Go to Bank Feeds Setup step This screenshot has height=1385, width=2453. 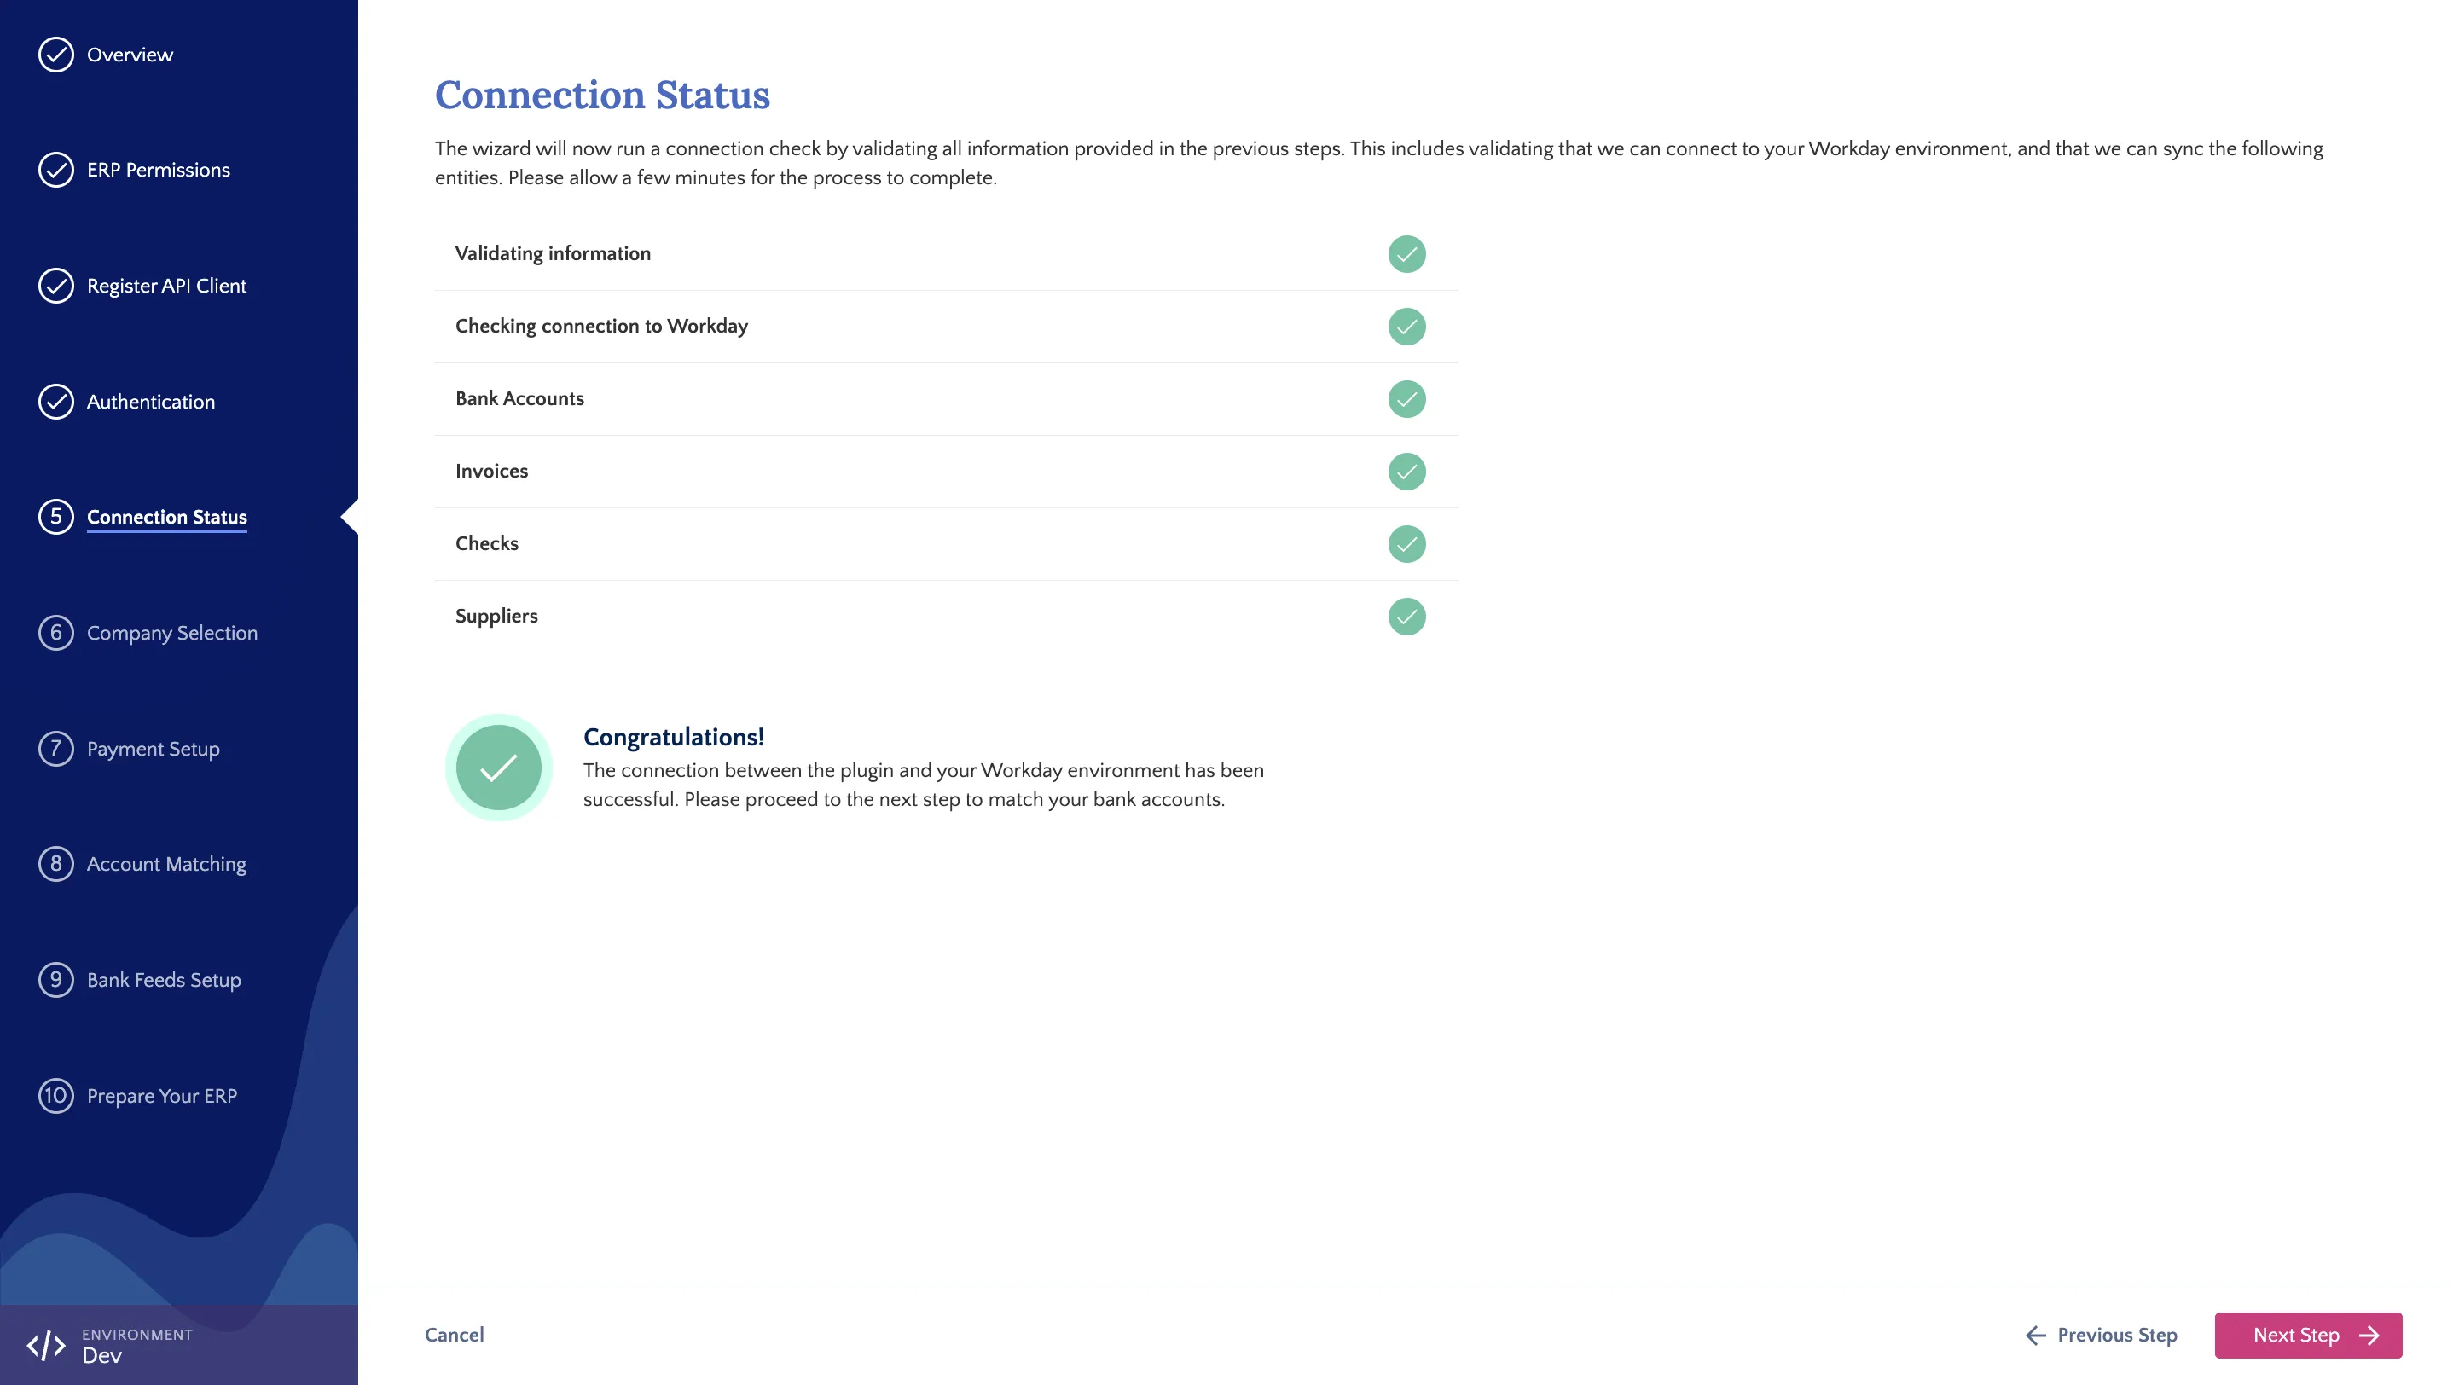tap(164, 980)
